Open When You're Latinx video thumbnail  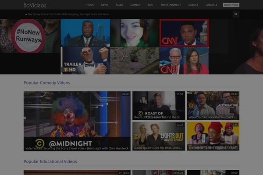click(213, 105)
